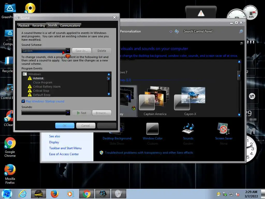Open the GreenPr desktop shortcut
Viewport: 265px width, 199px height.
(x=8, y=11)
